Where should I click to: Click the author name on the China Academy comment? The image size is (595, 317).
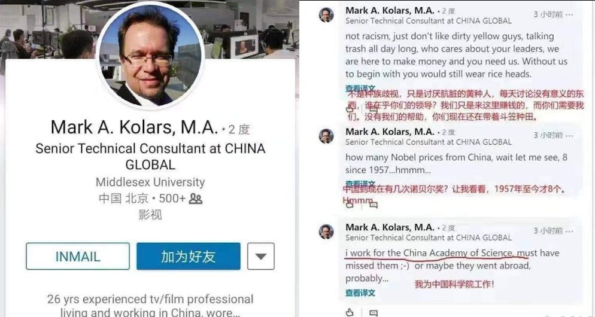pos(390,227)
